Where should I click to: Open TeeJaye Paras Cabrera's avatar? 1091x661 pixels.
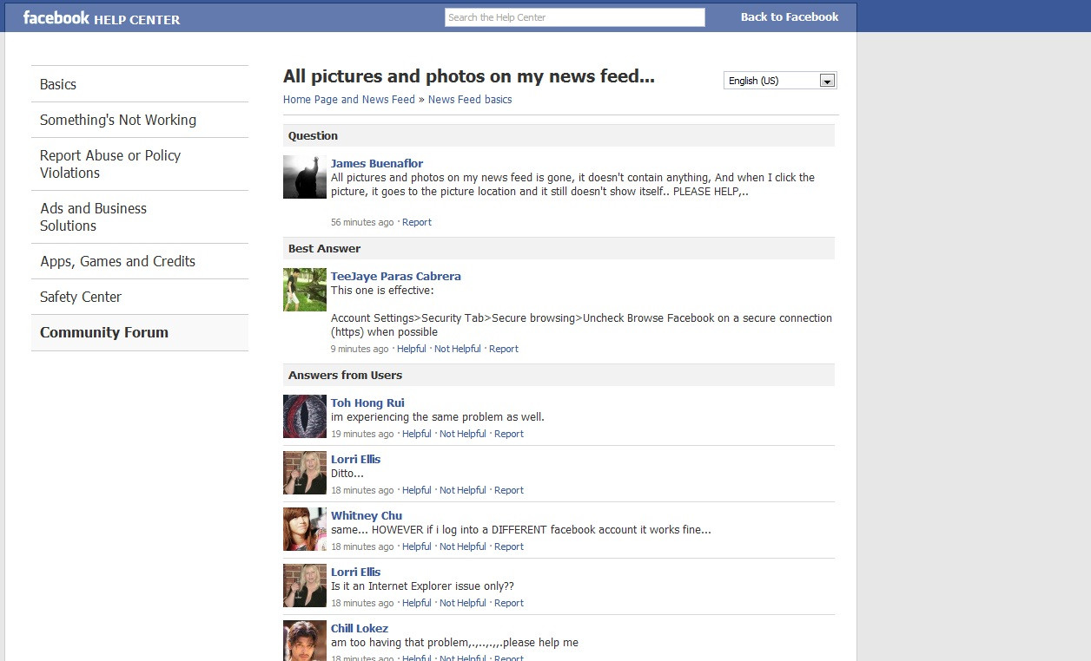[x=304, y=290]
